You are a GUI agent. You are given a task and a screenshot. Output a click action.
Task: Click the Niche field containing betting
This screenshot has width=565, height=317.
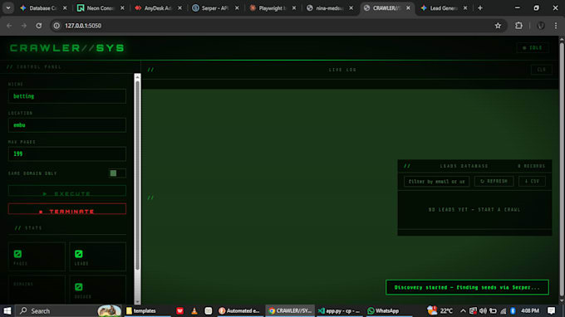(x=67, y=96)
